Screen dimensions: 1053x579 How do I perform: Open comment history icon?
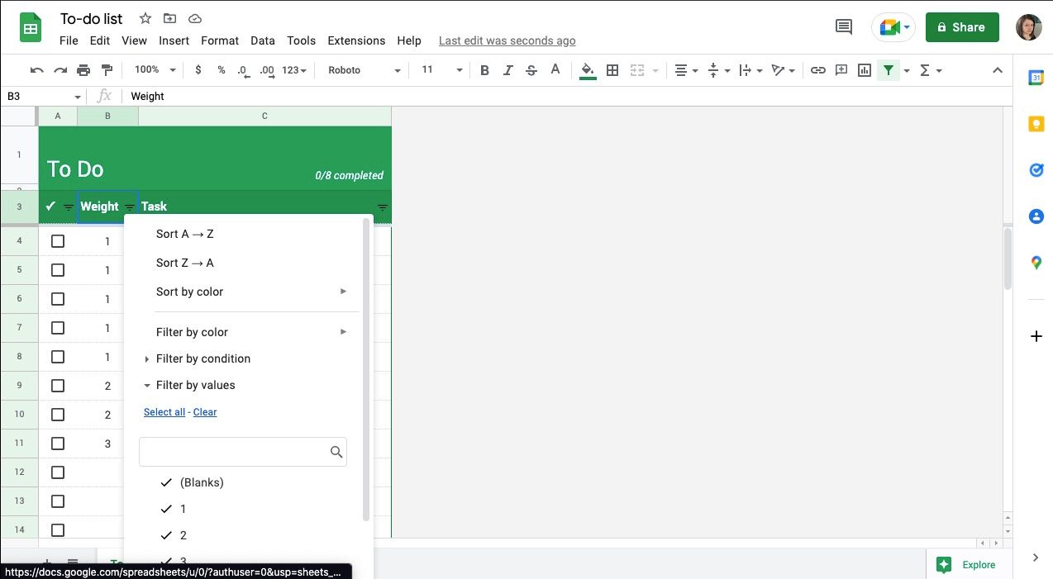pyautogui.click(x=844, y=26)
